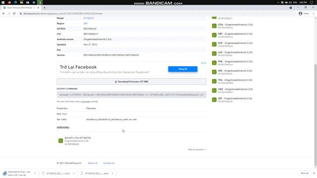Open the About Us footer link

point(93,163)
